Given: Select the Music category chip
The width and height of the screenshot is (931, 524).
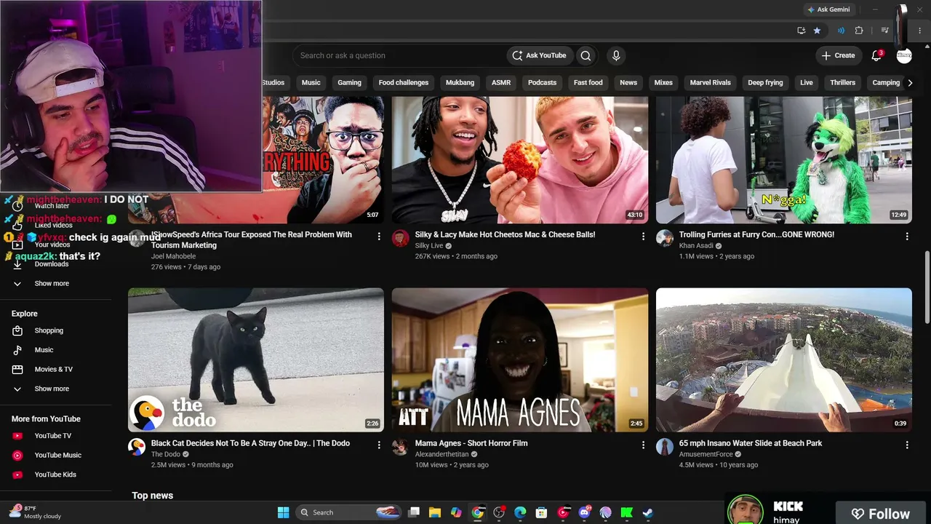Looking at the screenshot, I should (311, 82).
